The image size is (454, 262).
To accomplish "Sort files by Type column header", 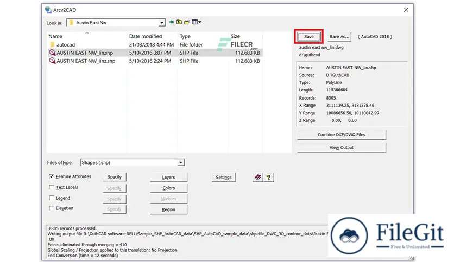I will [x=185, y=36].
